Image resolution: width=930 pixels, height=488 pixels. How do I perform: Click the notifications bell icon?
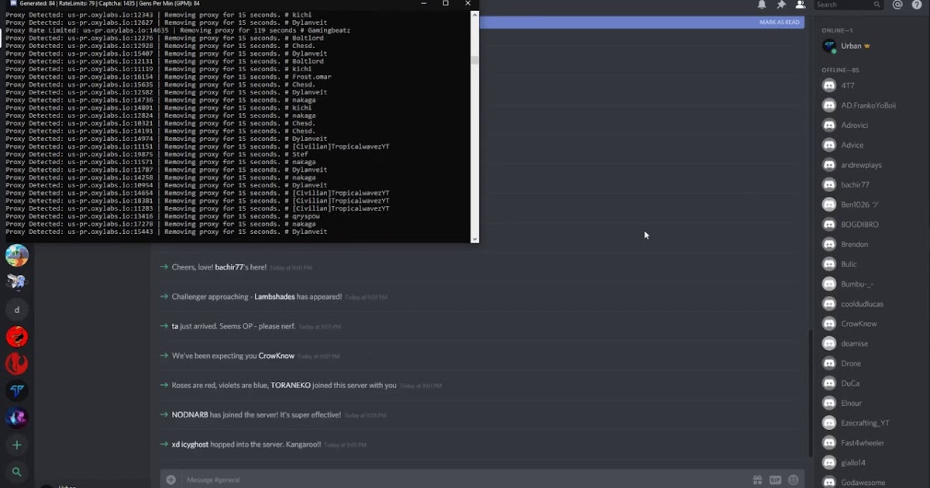(x=763, y=5)
